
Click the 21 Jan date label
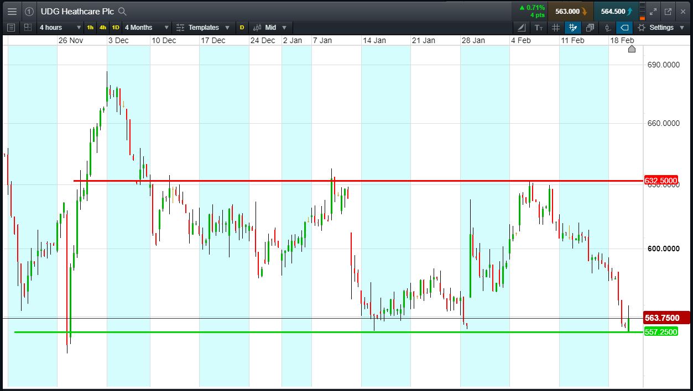424,40
